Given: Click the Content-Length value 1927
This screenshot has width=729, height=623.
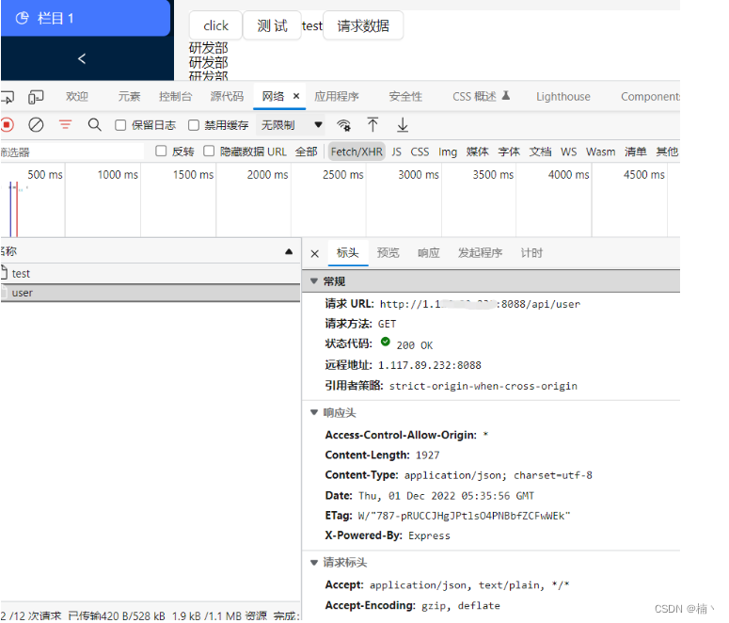Looking at the screenshot, I should point(427,455).
